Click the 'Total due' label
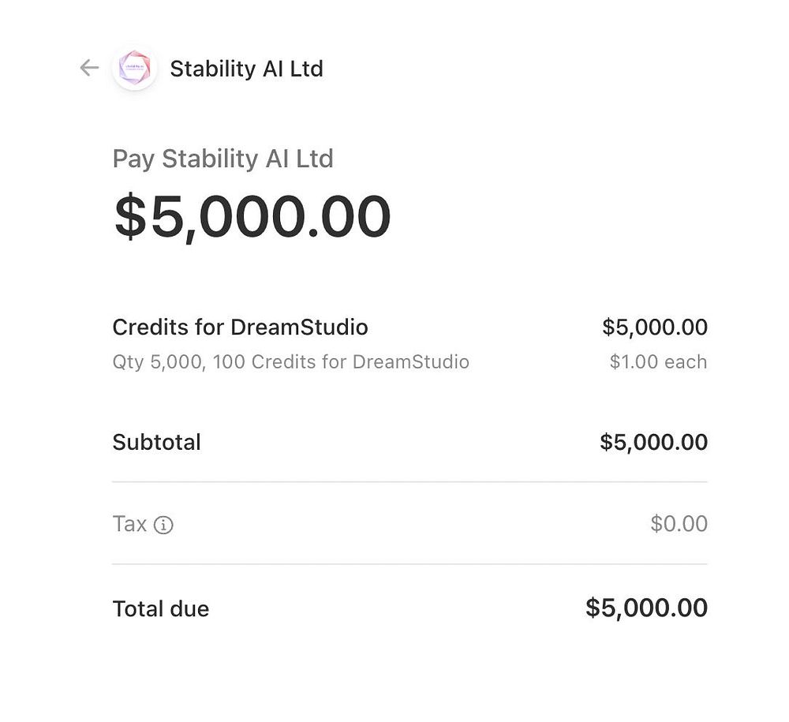 coord(160,608)
